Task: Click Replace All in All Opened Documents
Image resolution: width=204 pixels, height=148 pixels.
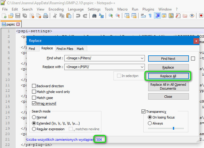Action: pos(168,87)
